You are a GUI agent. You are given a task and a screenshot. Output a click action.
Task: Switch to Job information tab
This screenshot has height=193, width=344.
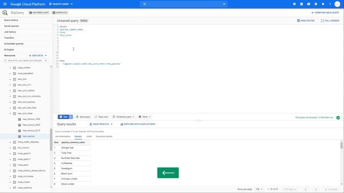63,137
